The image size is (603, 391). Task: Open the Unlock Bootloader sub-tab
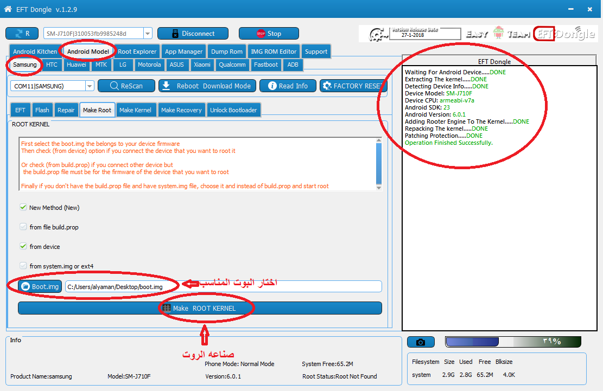[x=233, y=110]
